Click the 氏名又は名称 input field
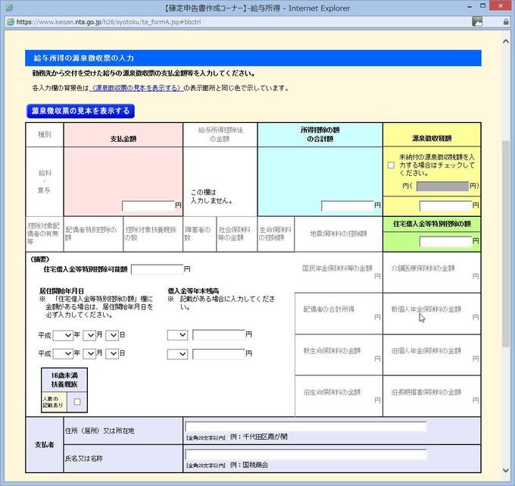515x486 pixels. click(306, 454)
